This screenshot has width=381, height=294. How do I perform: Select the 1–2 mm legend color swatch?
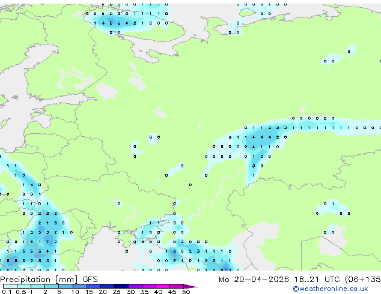pyautogui.click(x=38, y=286)
